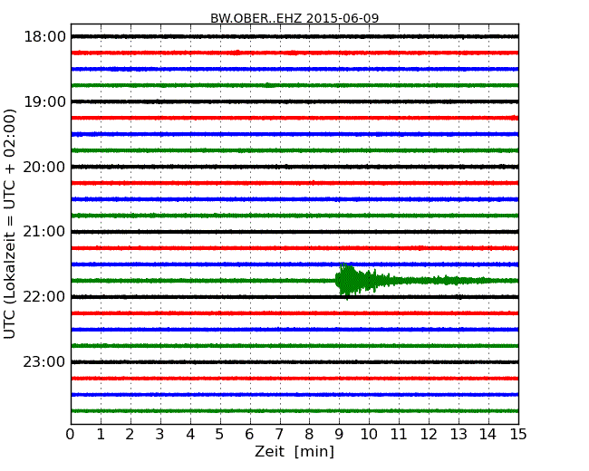Image resolution: width=589 pixels, height=471 pixels.
Task: Click x-axis tick label 4
Action: (x=190, y=434)
